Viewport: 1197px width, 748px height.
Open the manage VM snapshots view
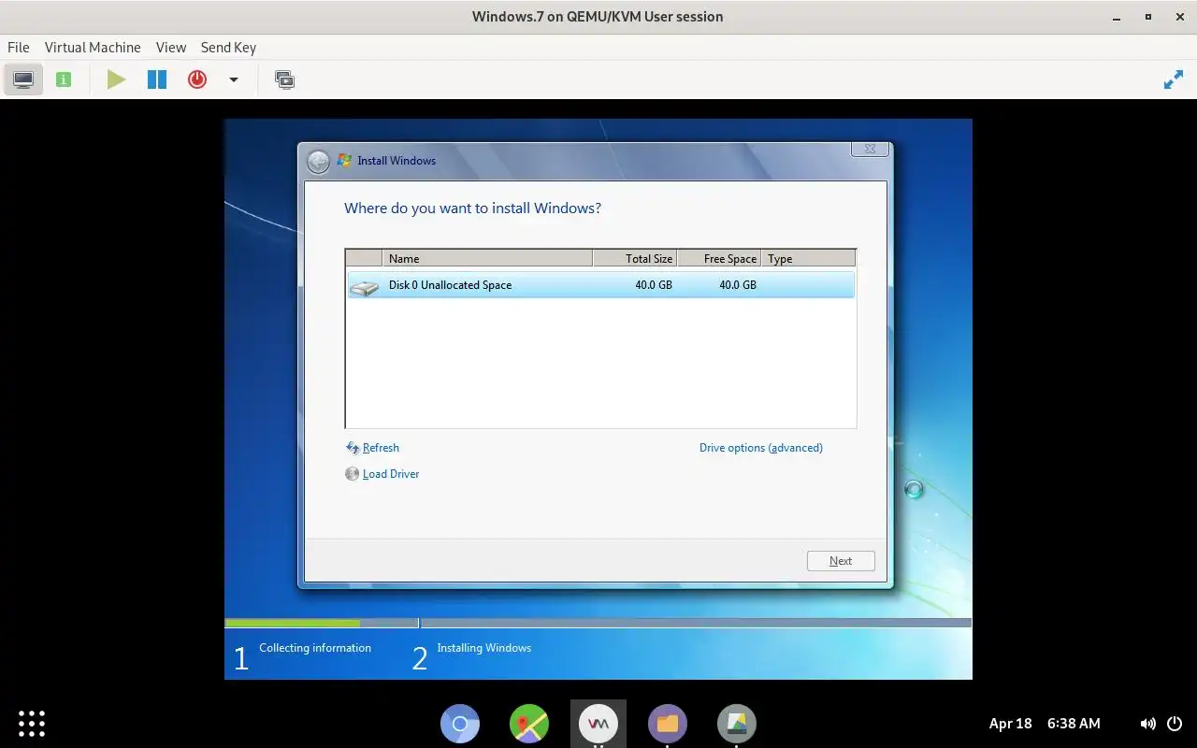(x=284, y=79)
